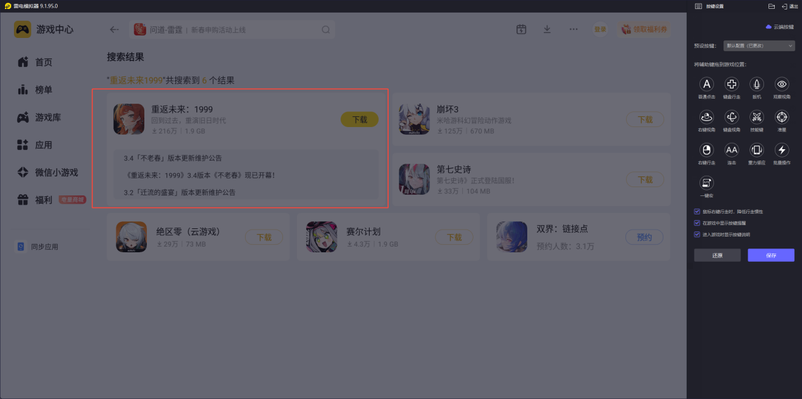Toggle 进入游戏时显示按键说明 checkbox
The height and width of the screenshot is (399, 802).
click(697, 235)
